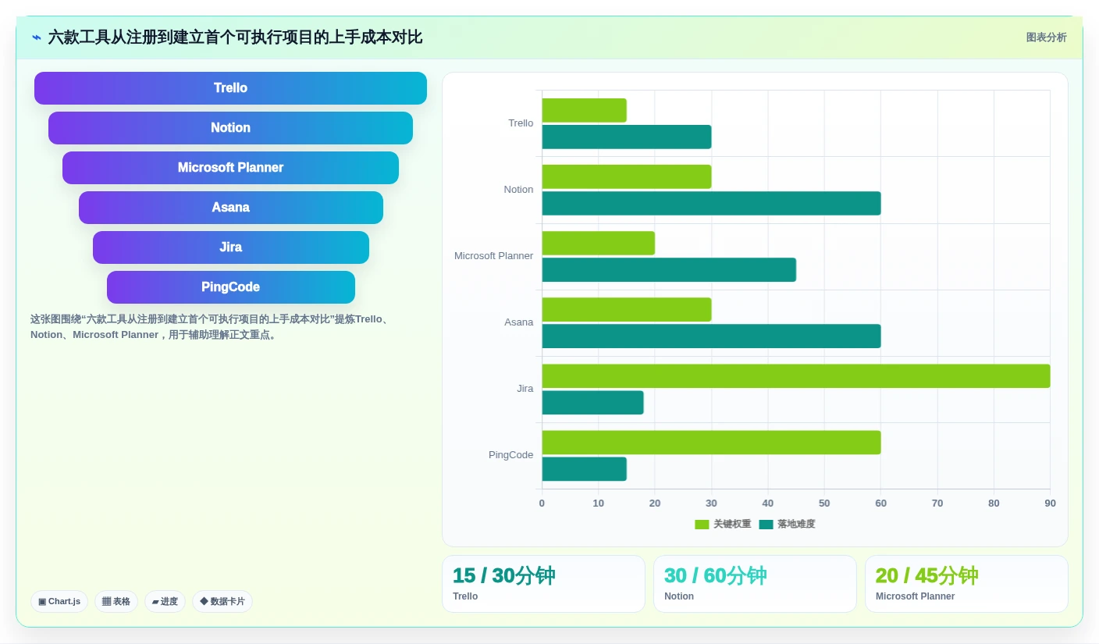The width and height of the screenshot is (1099, 644).
Task: Click the Trello y-axis label
Action: [521, 123]
